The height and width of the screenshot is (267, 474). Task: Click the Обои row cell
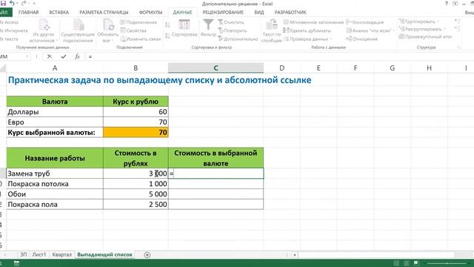click(x=55, y=194)
